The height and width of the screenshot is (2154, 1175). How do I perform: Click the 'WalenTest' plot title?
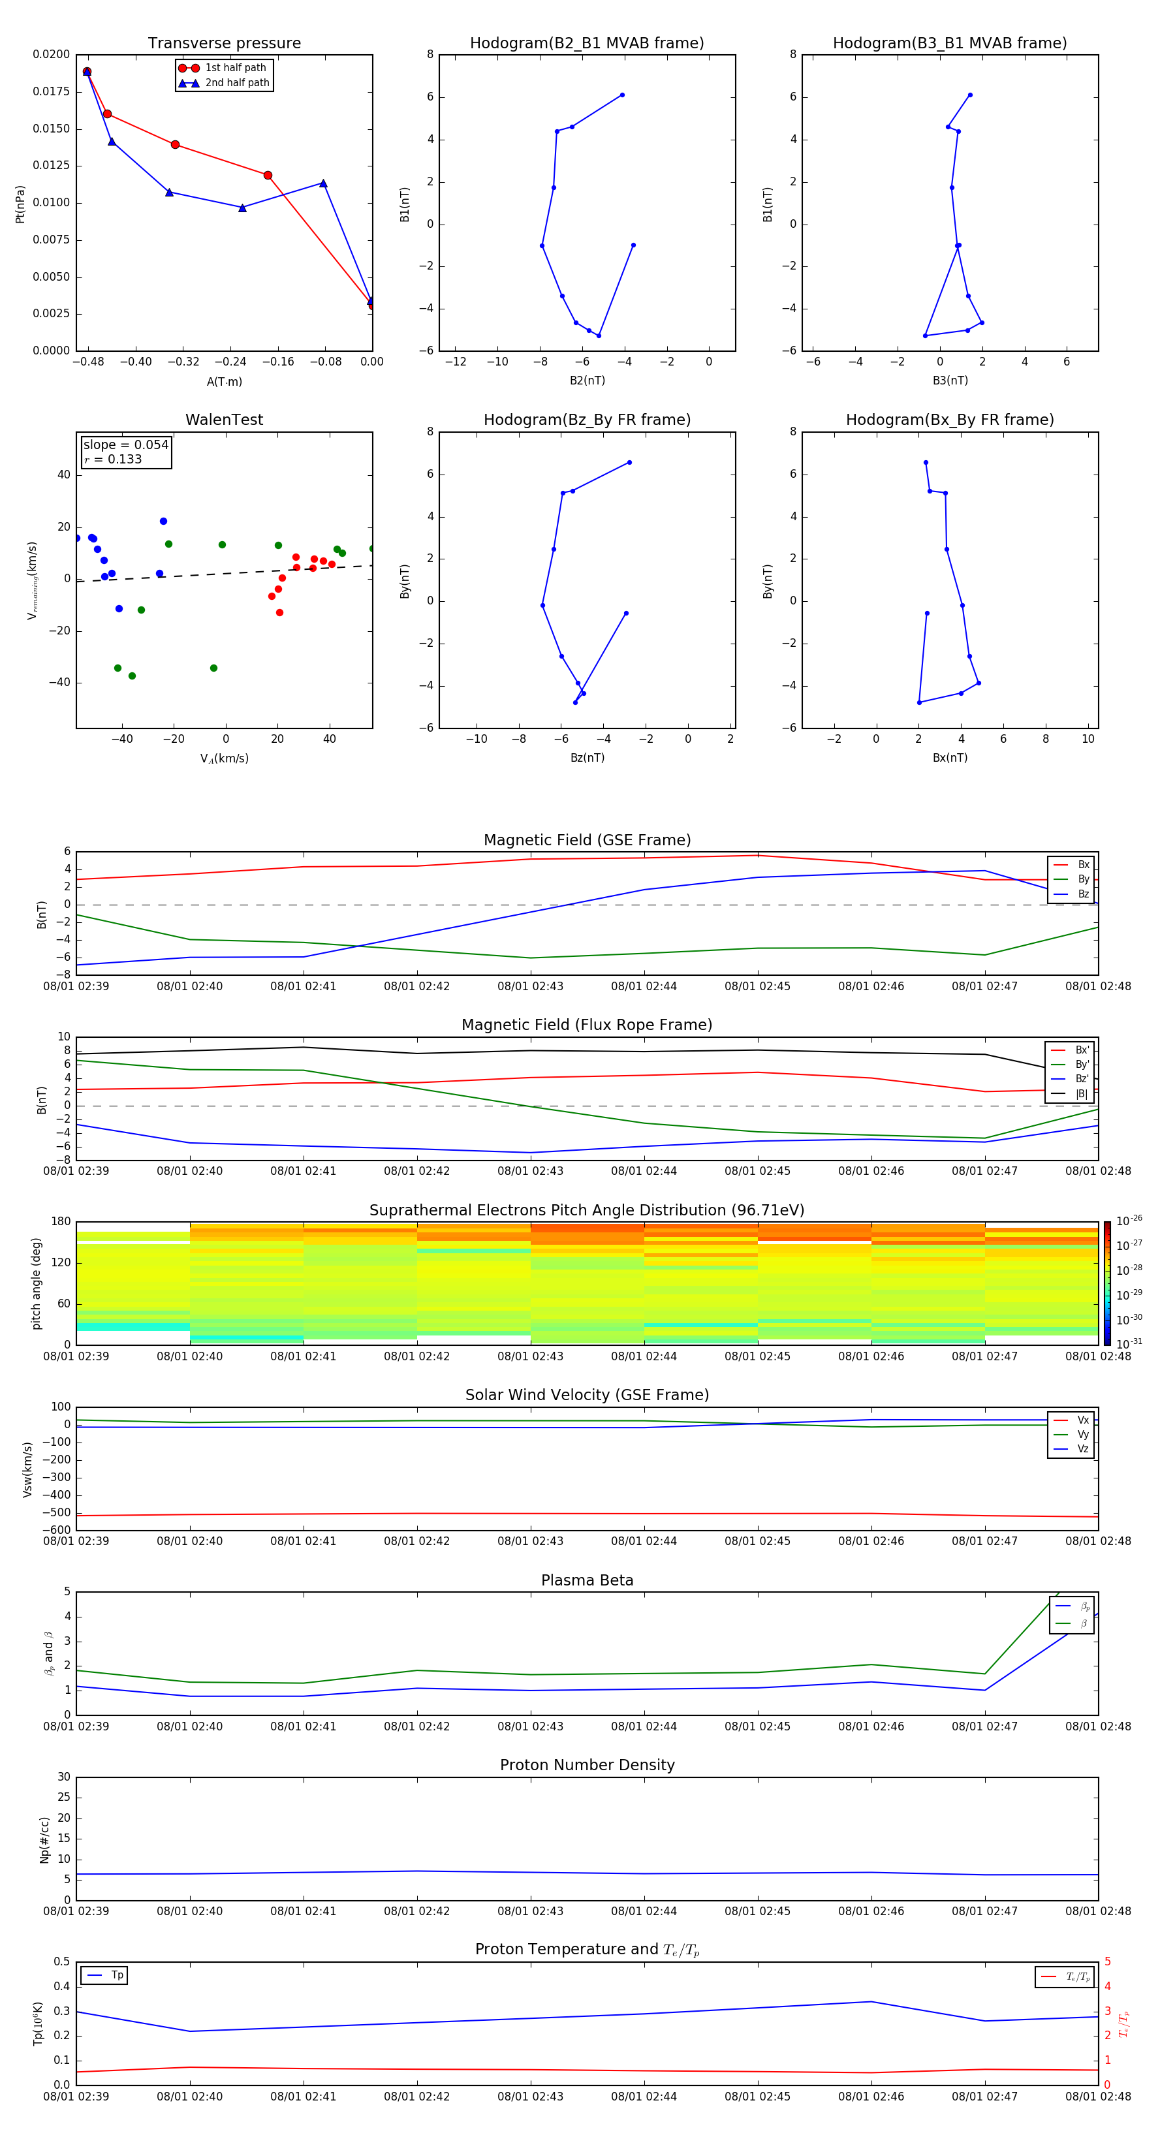pos(224,420)
